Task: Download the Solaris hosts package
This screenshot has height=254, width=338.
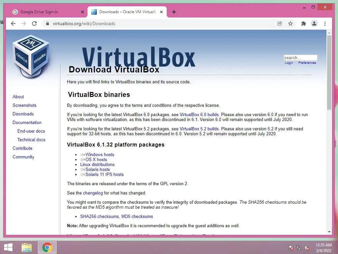Action: coord(97,170)
